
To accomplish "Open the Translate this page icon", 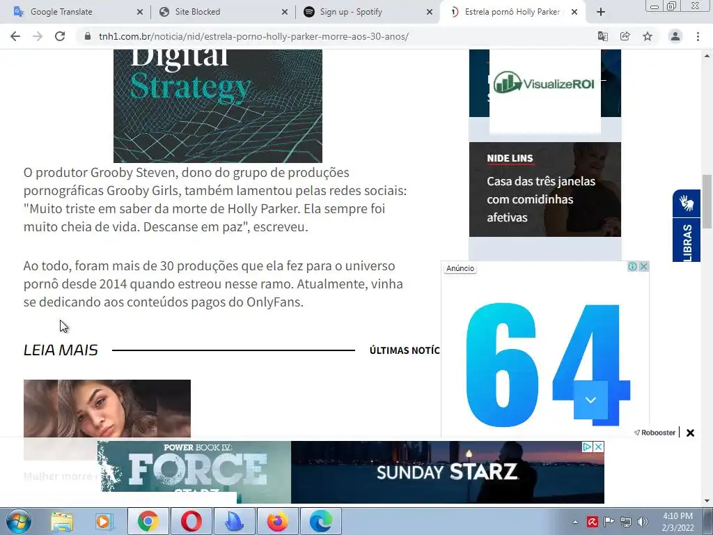I will [x=603, y=36].
